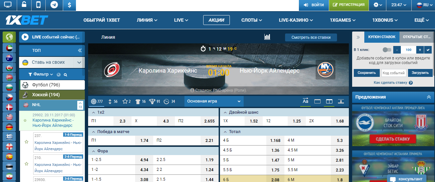Select Хоккей (194) in sports list

[52, 95]
